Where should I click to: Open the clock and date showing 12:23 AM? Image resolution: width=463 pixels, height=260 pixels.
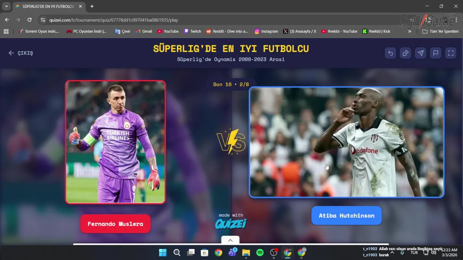point(450,252)
